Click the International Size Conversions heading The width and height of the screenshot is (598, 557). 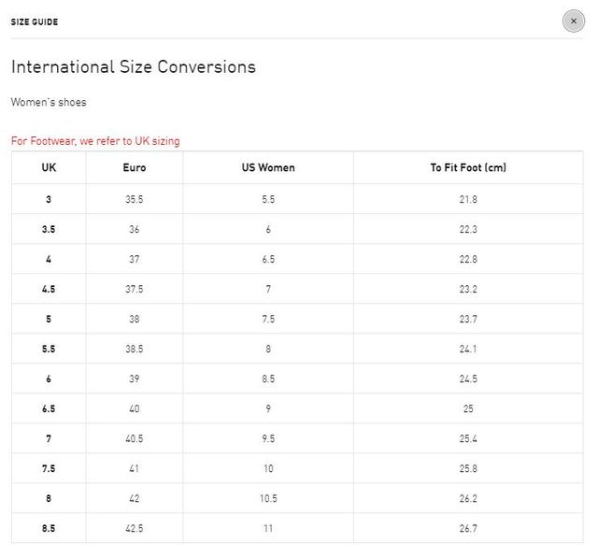coord(134,66)
